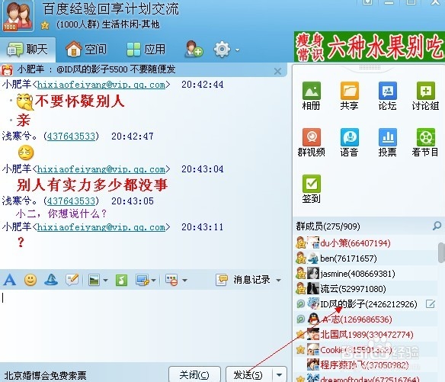Open the smiley emoticon picker

click(30, 280)
